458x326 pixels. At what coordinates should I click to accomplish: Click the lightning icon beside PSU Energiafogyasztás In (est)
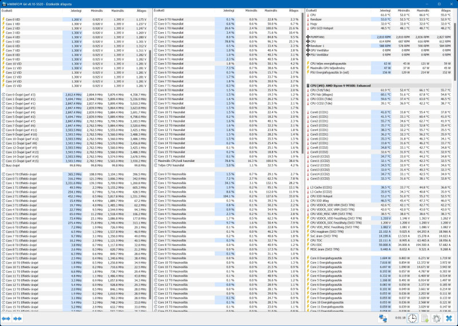[x=308, y=73]
